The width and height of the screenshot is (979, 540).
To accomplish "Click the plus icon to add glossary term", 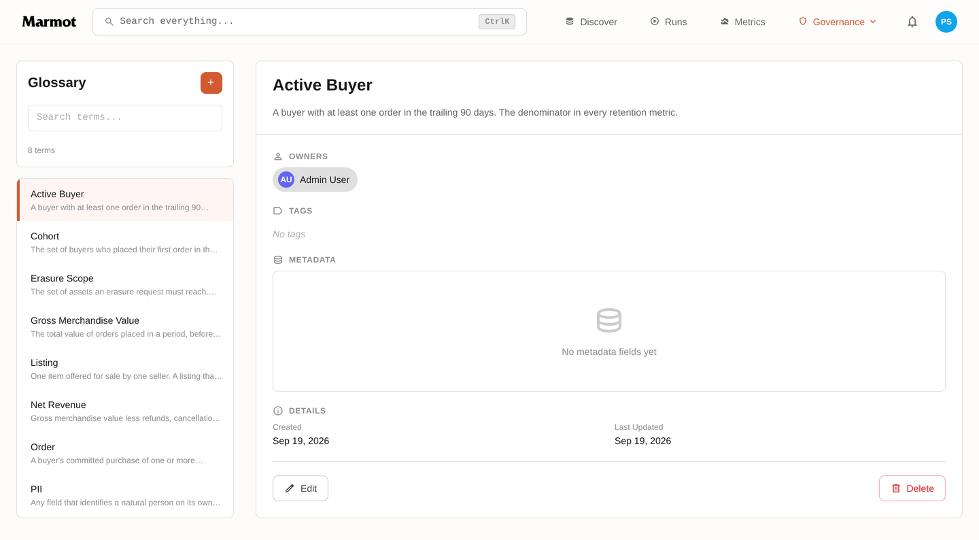I will tap(211, 83).
